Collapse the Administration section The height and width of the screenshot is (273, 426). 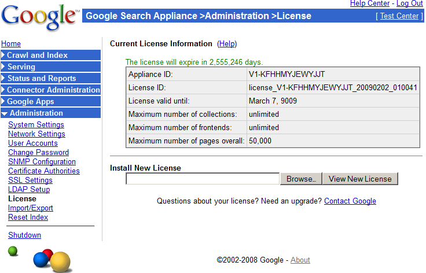[x=51, y=113]
